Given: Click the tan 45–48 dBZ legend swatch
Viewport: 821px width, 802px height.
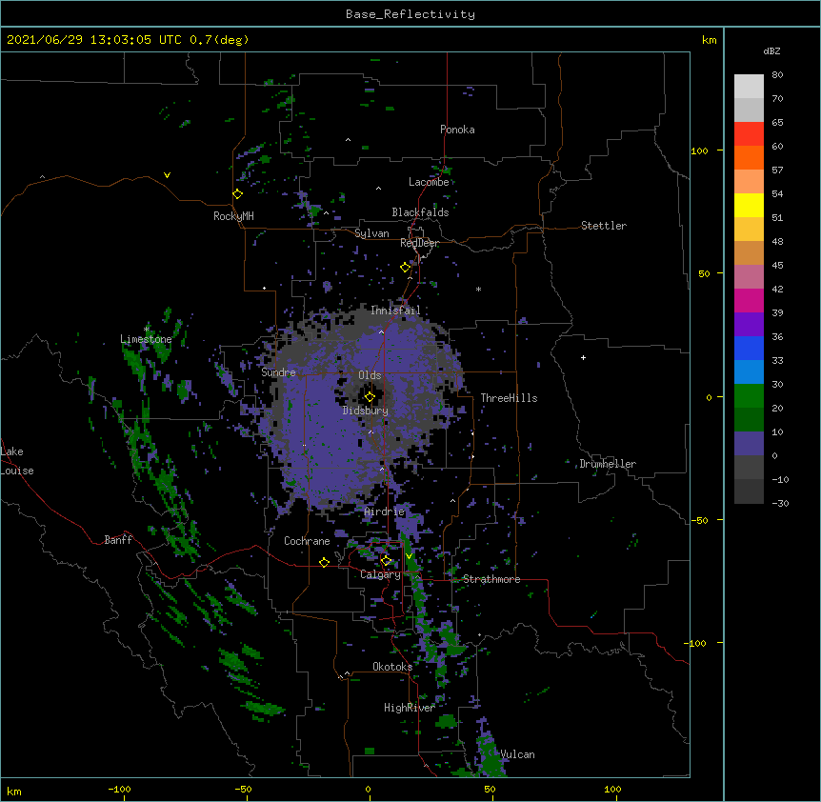Looking at the screenshot, I should tap(749, 252).
